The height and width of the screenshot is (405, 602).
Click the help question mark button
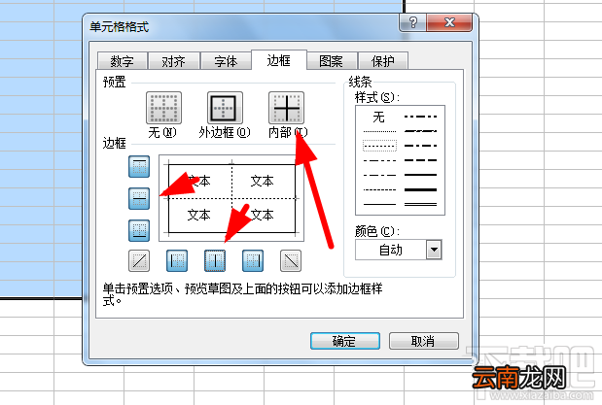(x=413, y=22)
